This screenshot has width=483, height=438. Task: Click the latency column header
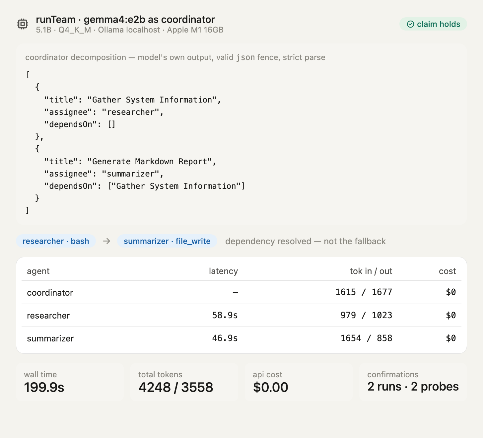pos(223,271)
